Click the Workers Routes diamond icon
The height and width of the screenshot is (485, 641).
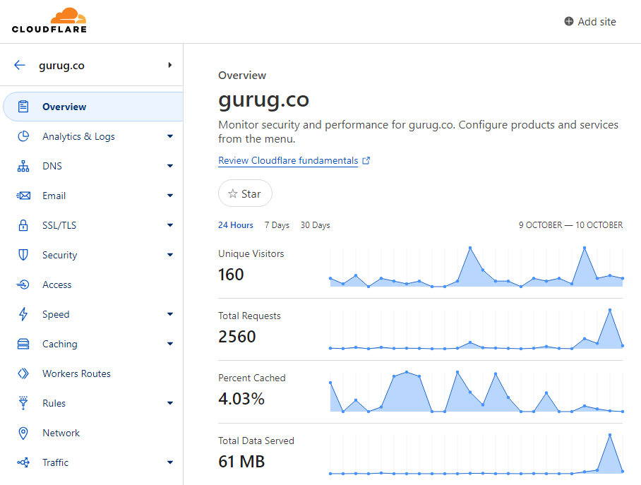tap(23, 373)
